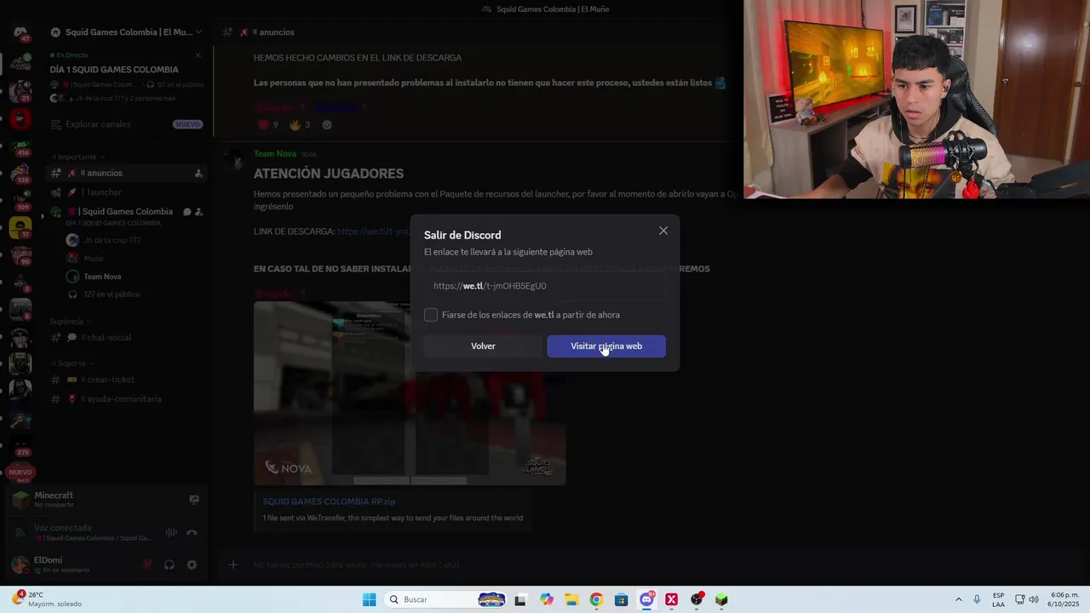Image resolution: width=1090 pixels, height=613 pixels.
Task: Open Discord direct messages home icon
Action: pyautogui.click(x=20, y=32)
